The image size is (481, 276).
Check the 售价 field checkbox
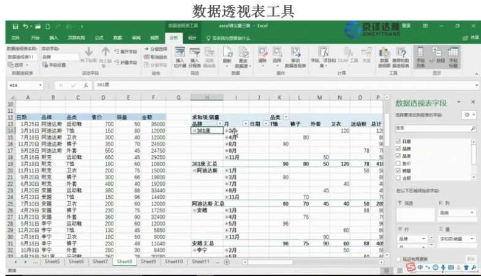click(398, 163)
